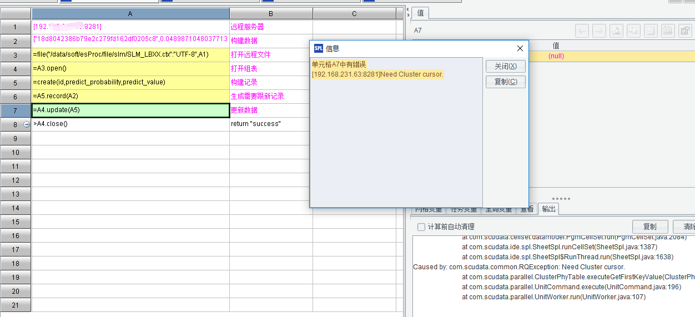Select cell A3 containing the file() formula

[x=130, y=55]
